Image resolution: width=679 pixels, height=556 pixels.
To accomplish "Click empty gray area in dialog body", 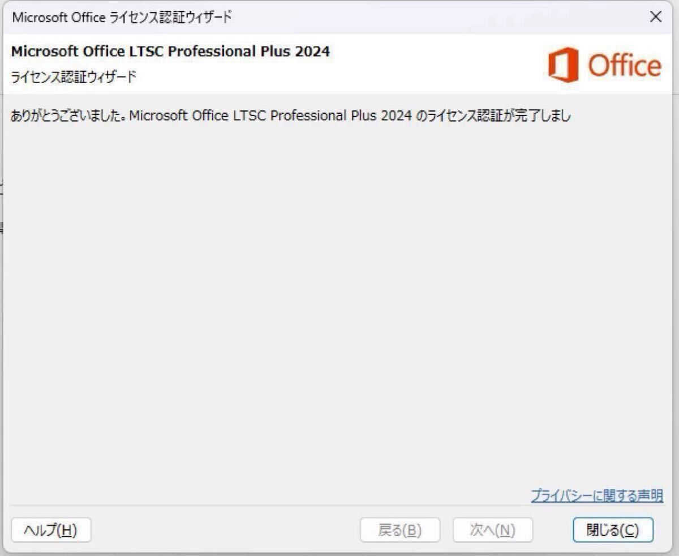I will point(339,306).
